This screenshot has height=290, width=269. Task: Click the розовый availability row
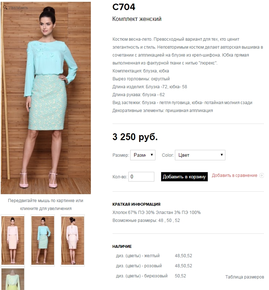[x=154, y=266]
